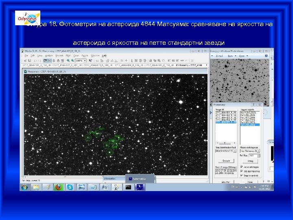
Task: Switch to the 2717_4844-005_R_180 document tab
Action: (160, 65)
